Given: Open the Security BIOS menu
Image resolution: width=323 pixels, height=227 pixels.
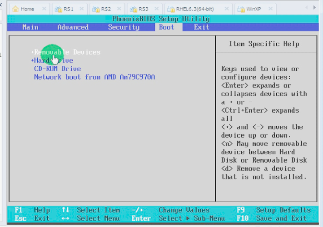Looking at the screenshot, I should (x=124, y=27).
